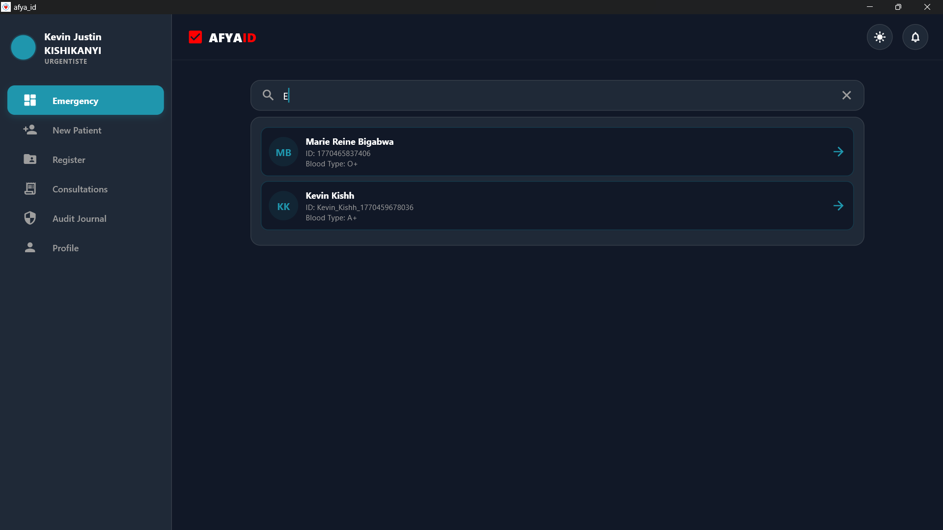943x530 pixels.
Task: Click the Consultations receipt icon
Action: point(30,188)
